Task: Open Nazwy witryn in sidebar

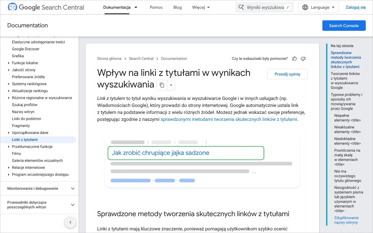Action: [x=23, y=112]
